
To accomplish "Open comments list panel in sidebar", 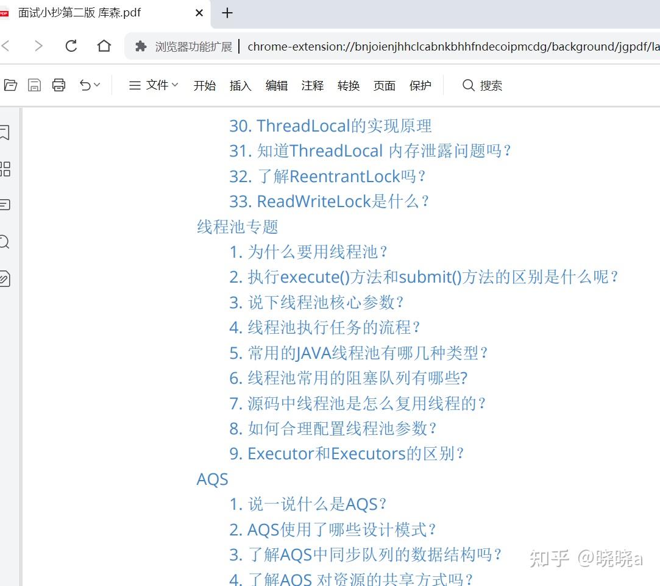I will [5, 205].
